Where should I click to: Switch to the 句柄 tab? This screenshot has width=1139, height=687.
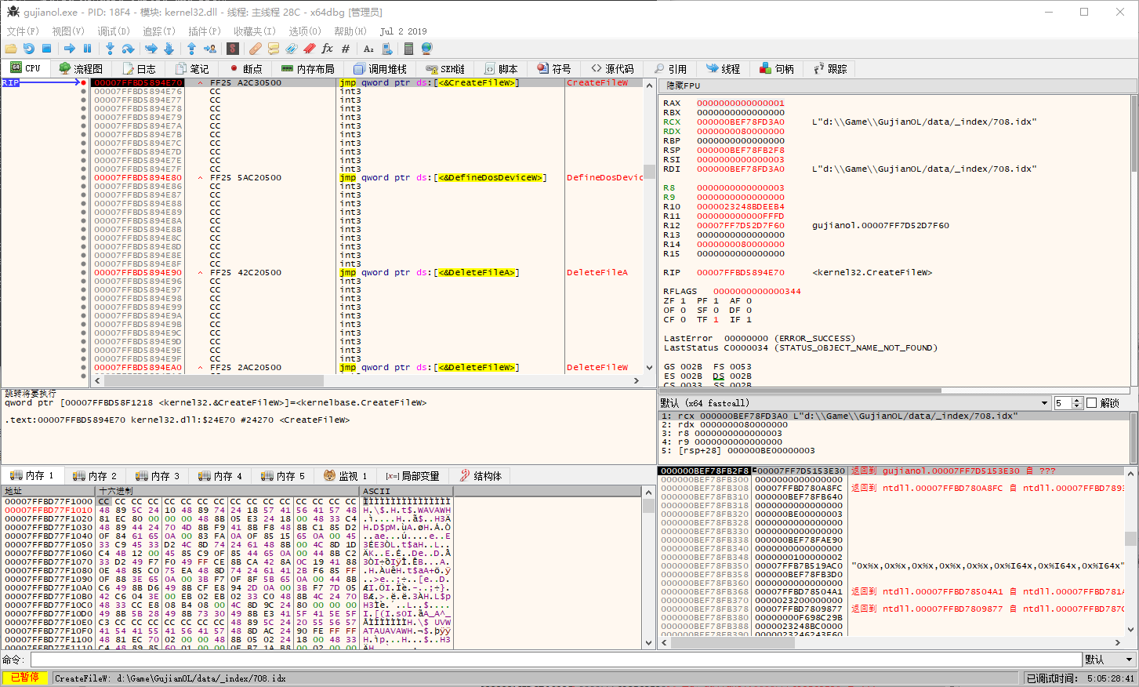[776, 69]
